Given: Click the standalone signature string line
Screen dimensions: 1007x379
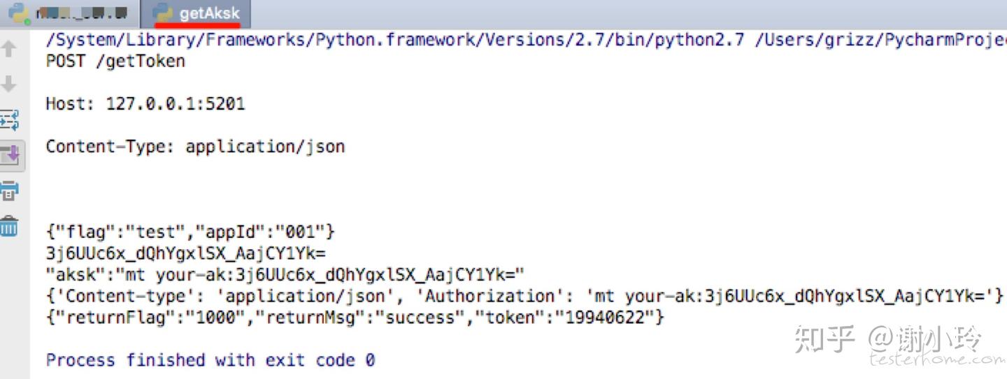Looking at the screenshot, I should (185, 253).
